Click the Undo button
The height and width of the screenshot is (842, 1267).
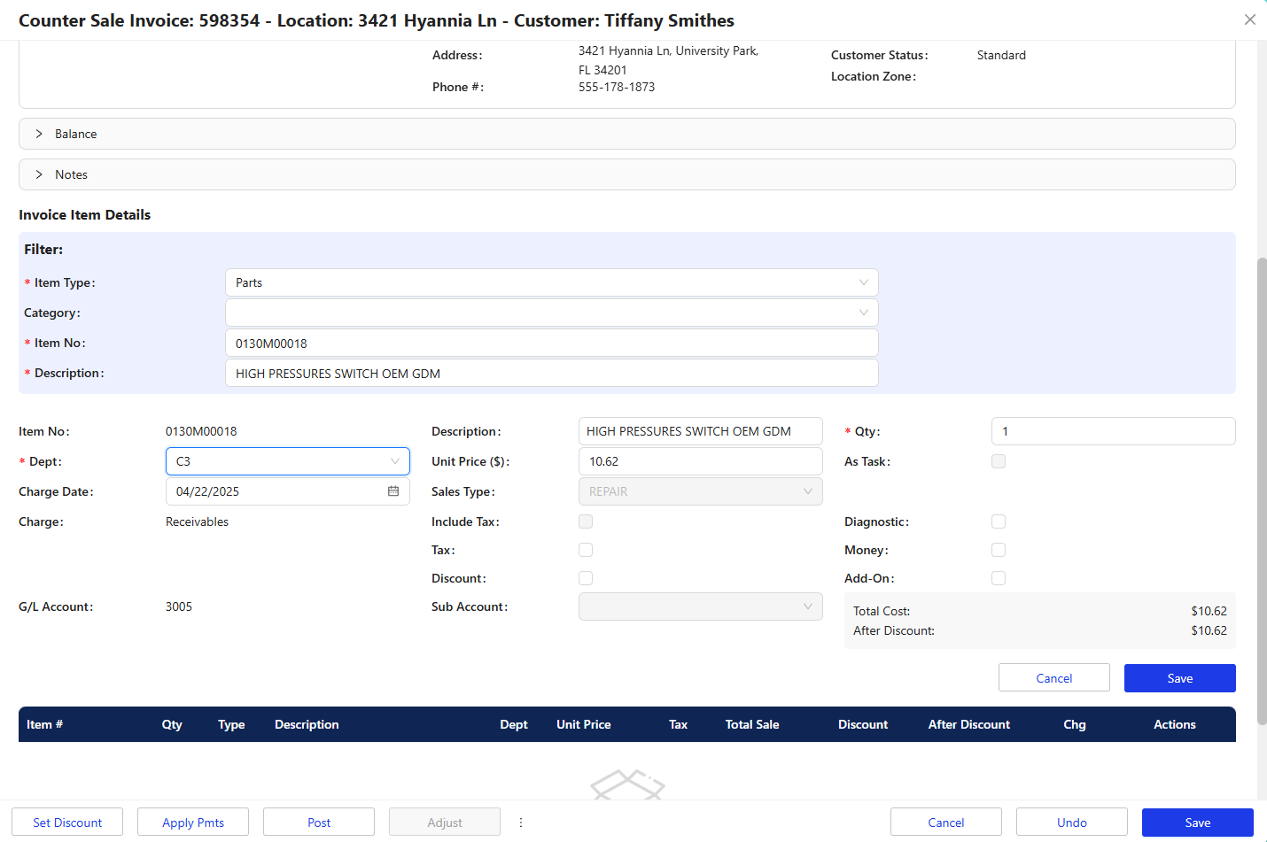(x=1072, y=823)
